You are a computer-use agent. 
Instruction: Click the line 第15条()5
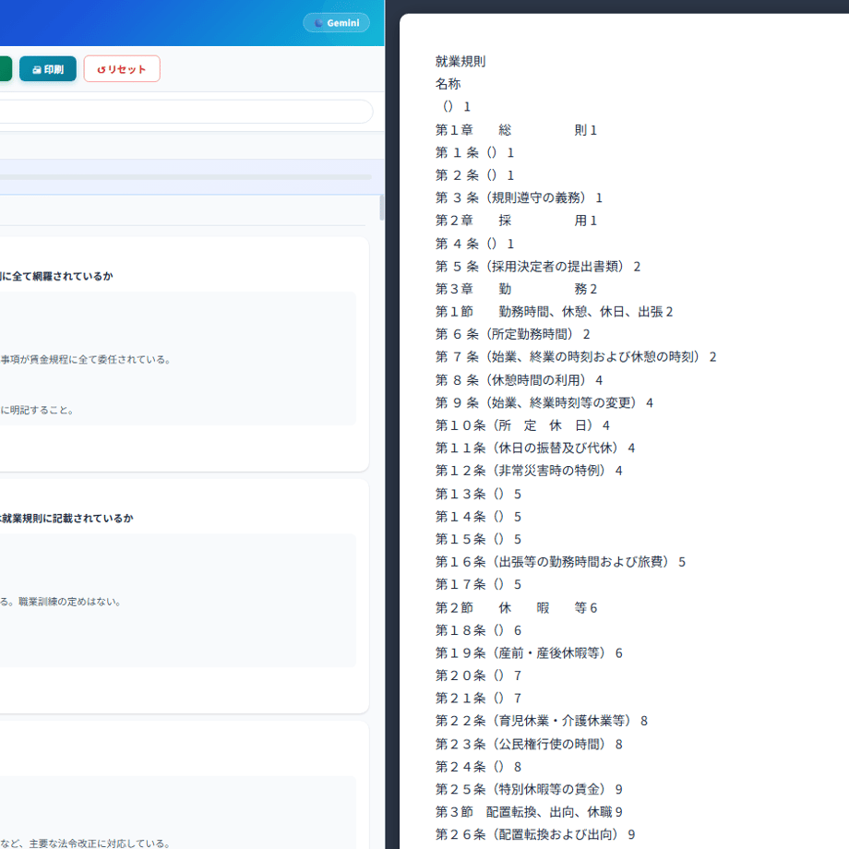pyautogui.click(x=478, y=540)
